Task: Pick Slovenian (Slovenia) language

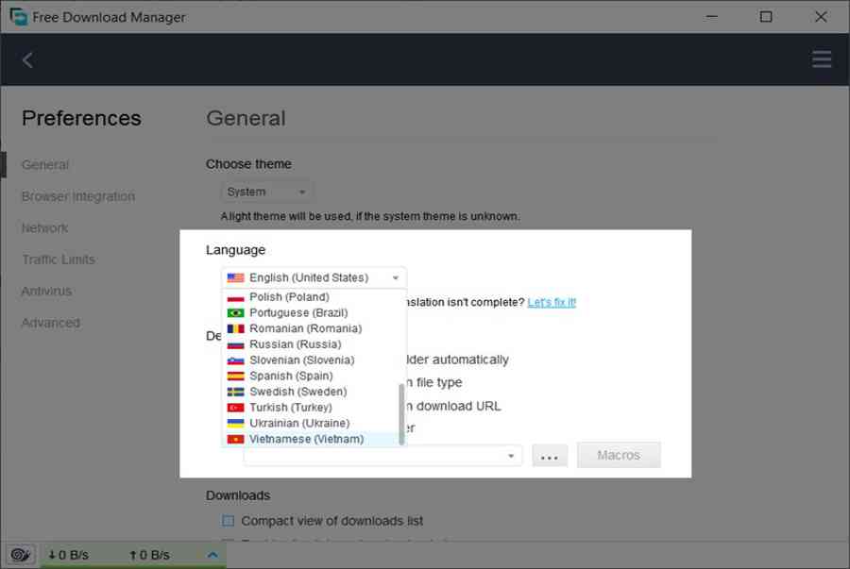Action: click(311, 360)
